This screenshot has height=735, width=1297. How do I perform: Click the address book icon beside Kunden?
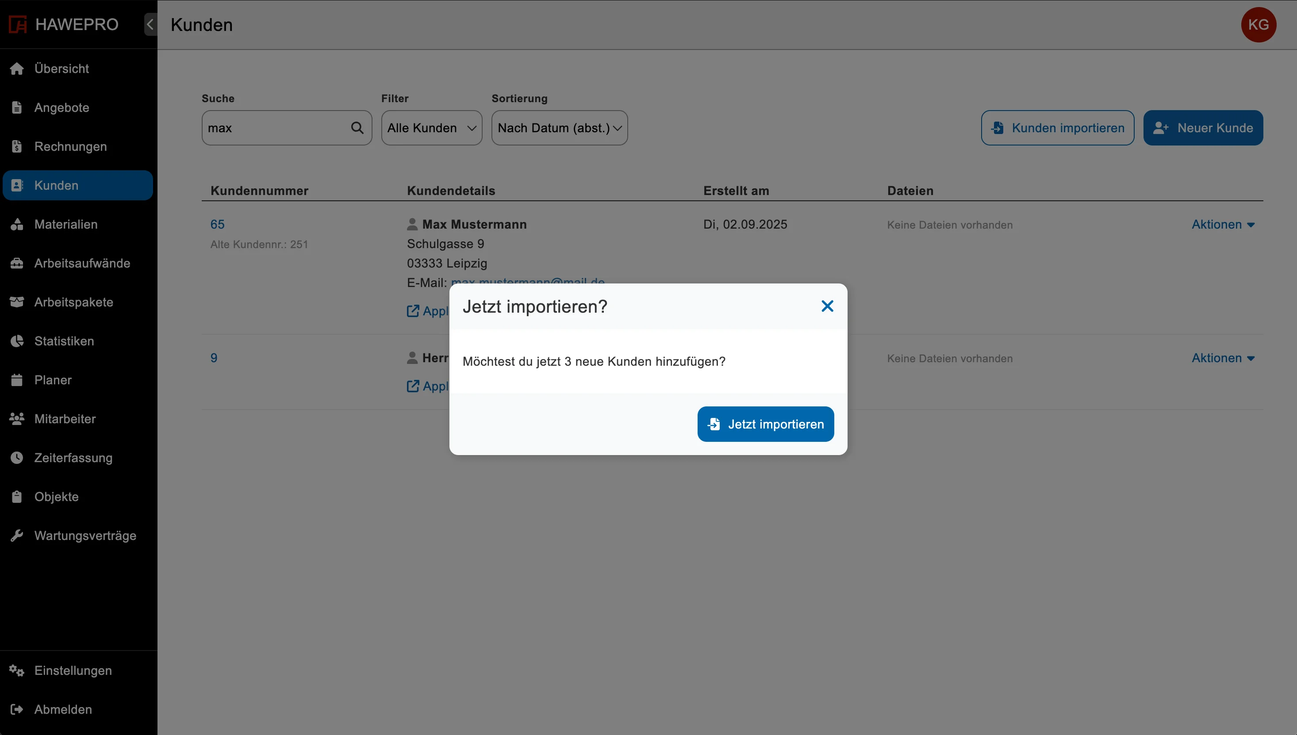[x=17, y=185]
